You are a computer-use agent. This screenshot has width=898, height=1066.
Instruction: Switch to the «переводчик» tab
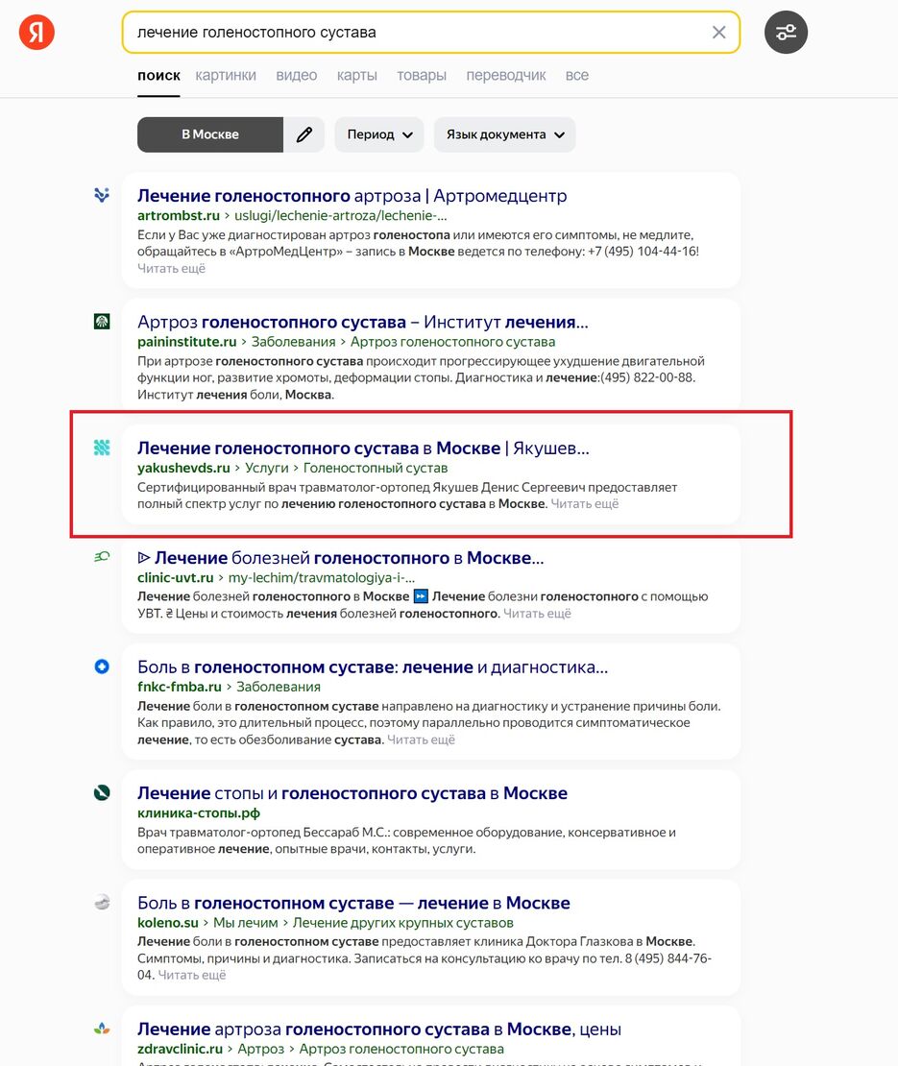pyautogui.click(x=506, y=76)
